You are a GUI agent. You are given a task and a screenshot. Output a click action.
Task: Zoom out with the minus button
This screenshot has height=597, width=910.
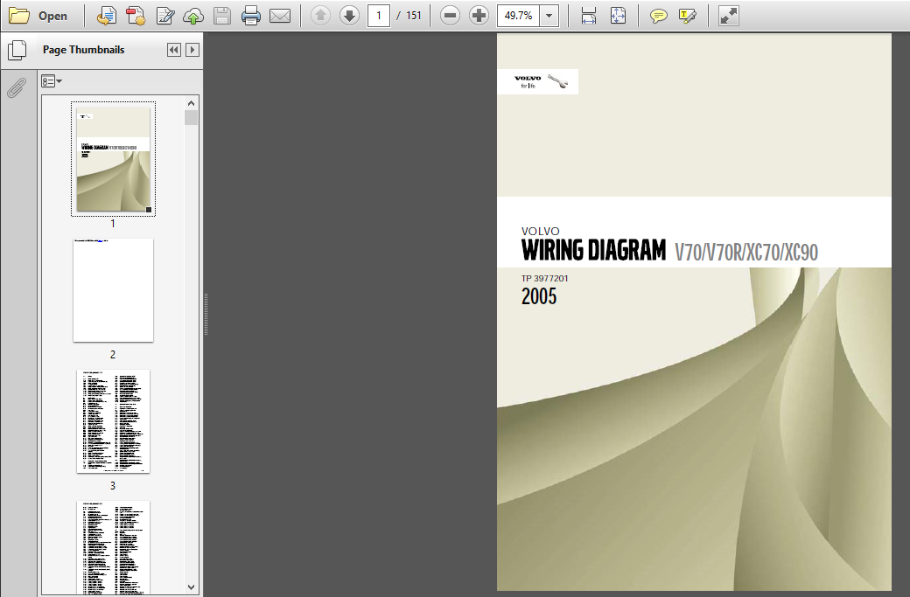tap(450, 16)
